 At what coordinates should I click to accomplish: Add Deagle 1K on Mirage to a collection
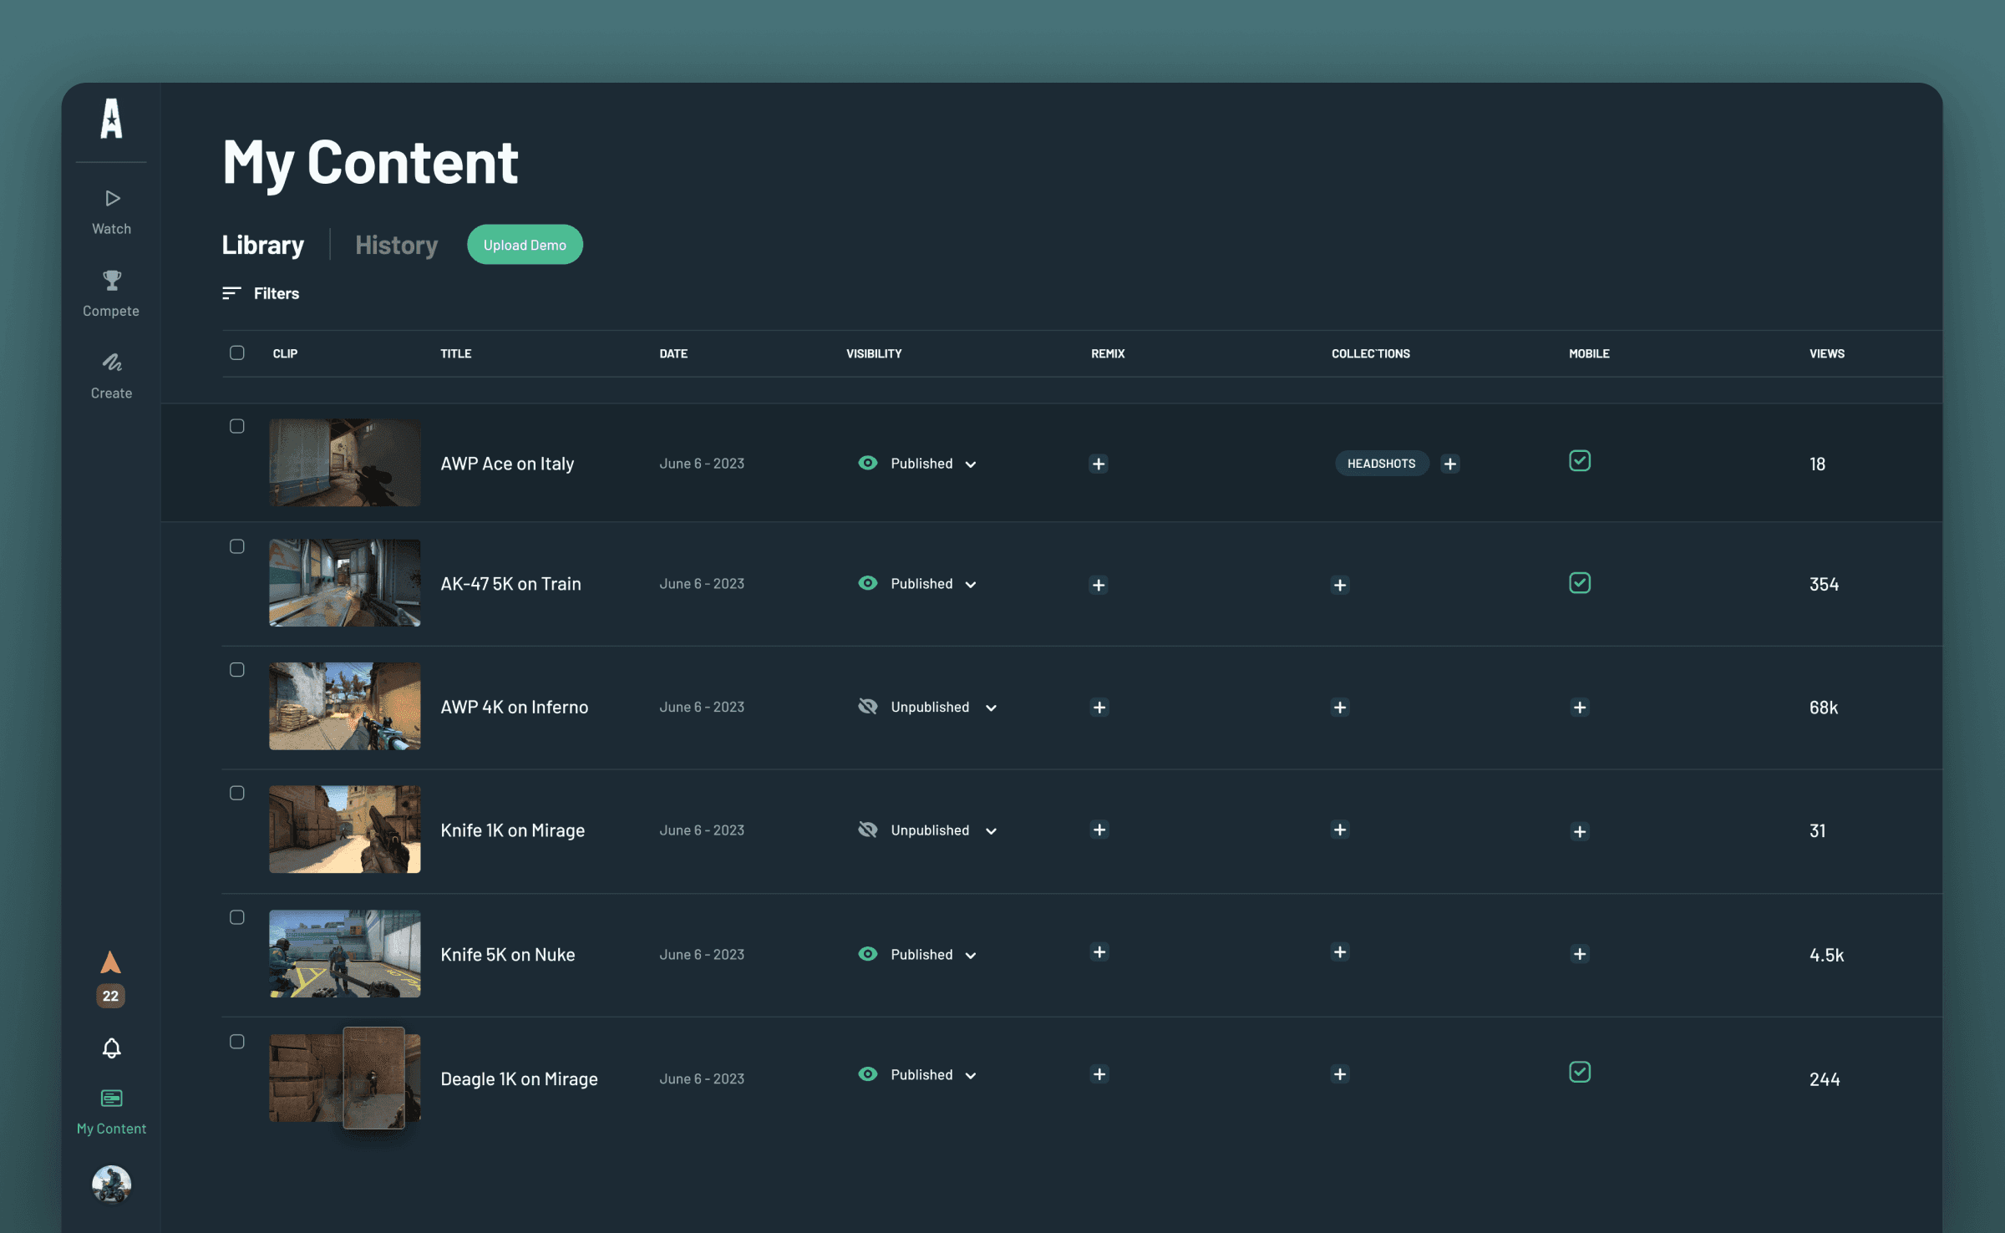coord(1340,1074)
